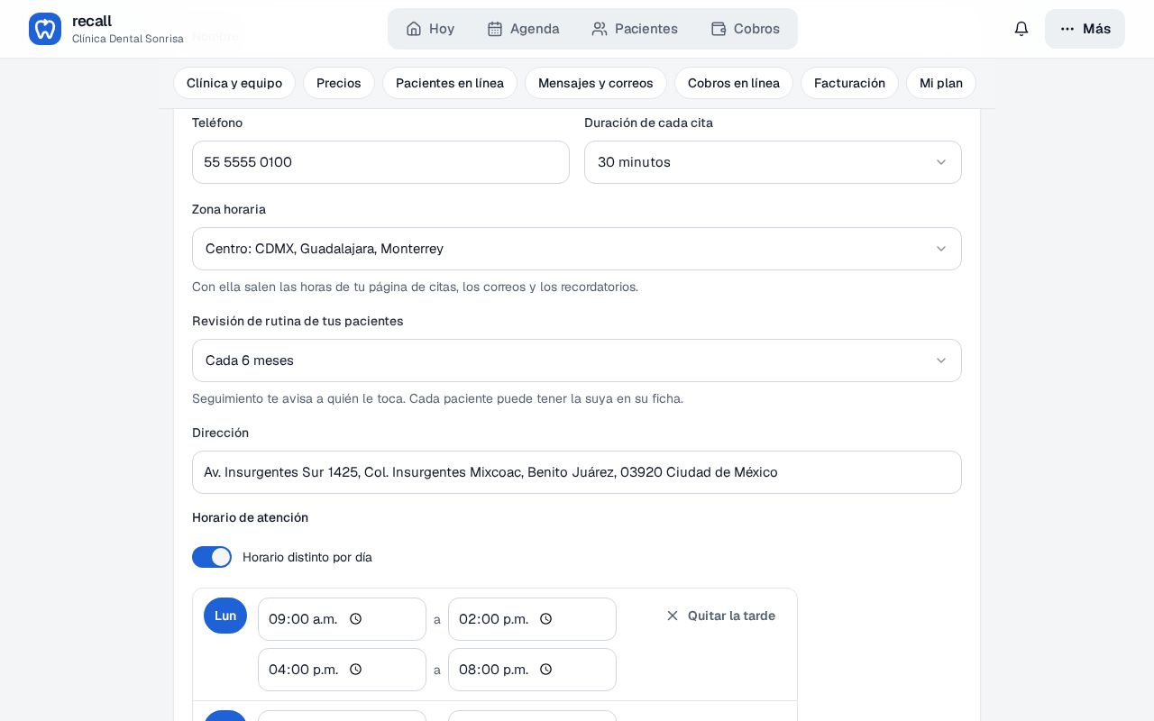The height and width of the screenshot is (721, 1154).
Task: Click the Horario de atención heading
Action: coord(250,517)
